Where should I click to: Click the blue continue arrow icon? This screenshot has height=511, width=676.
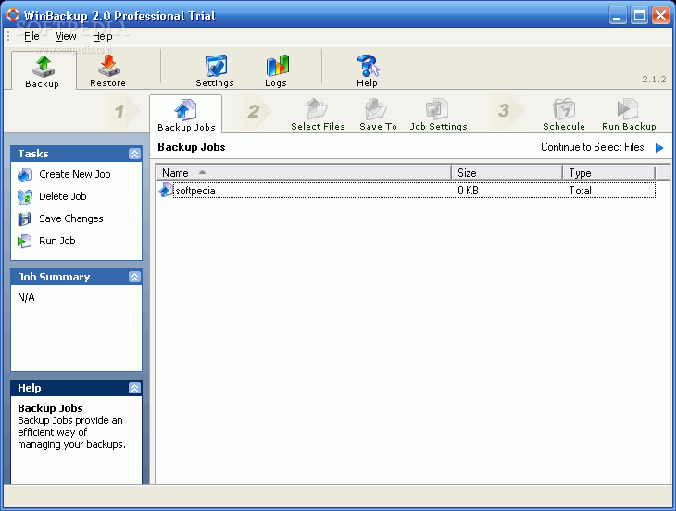659,148
